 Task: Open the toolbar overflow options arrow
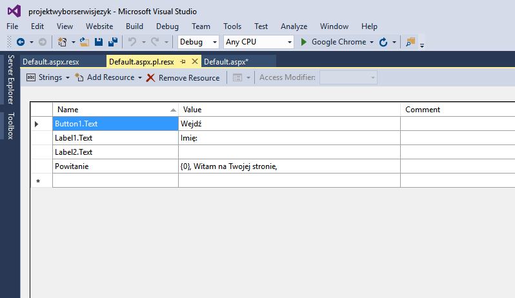coord(422,45)
